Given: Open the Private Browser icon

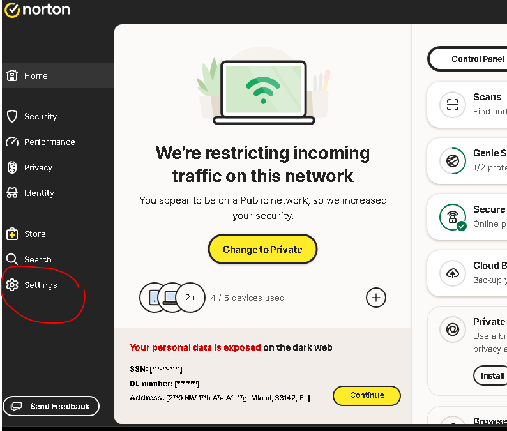Looking at the screenshot, I should click(453, 329).
